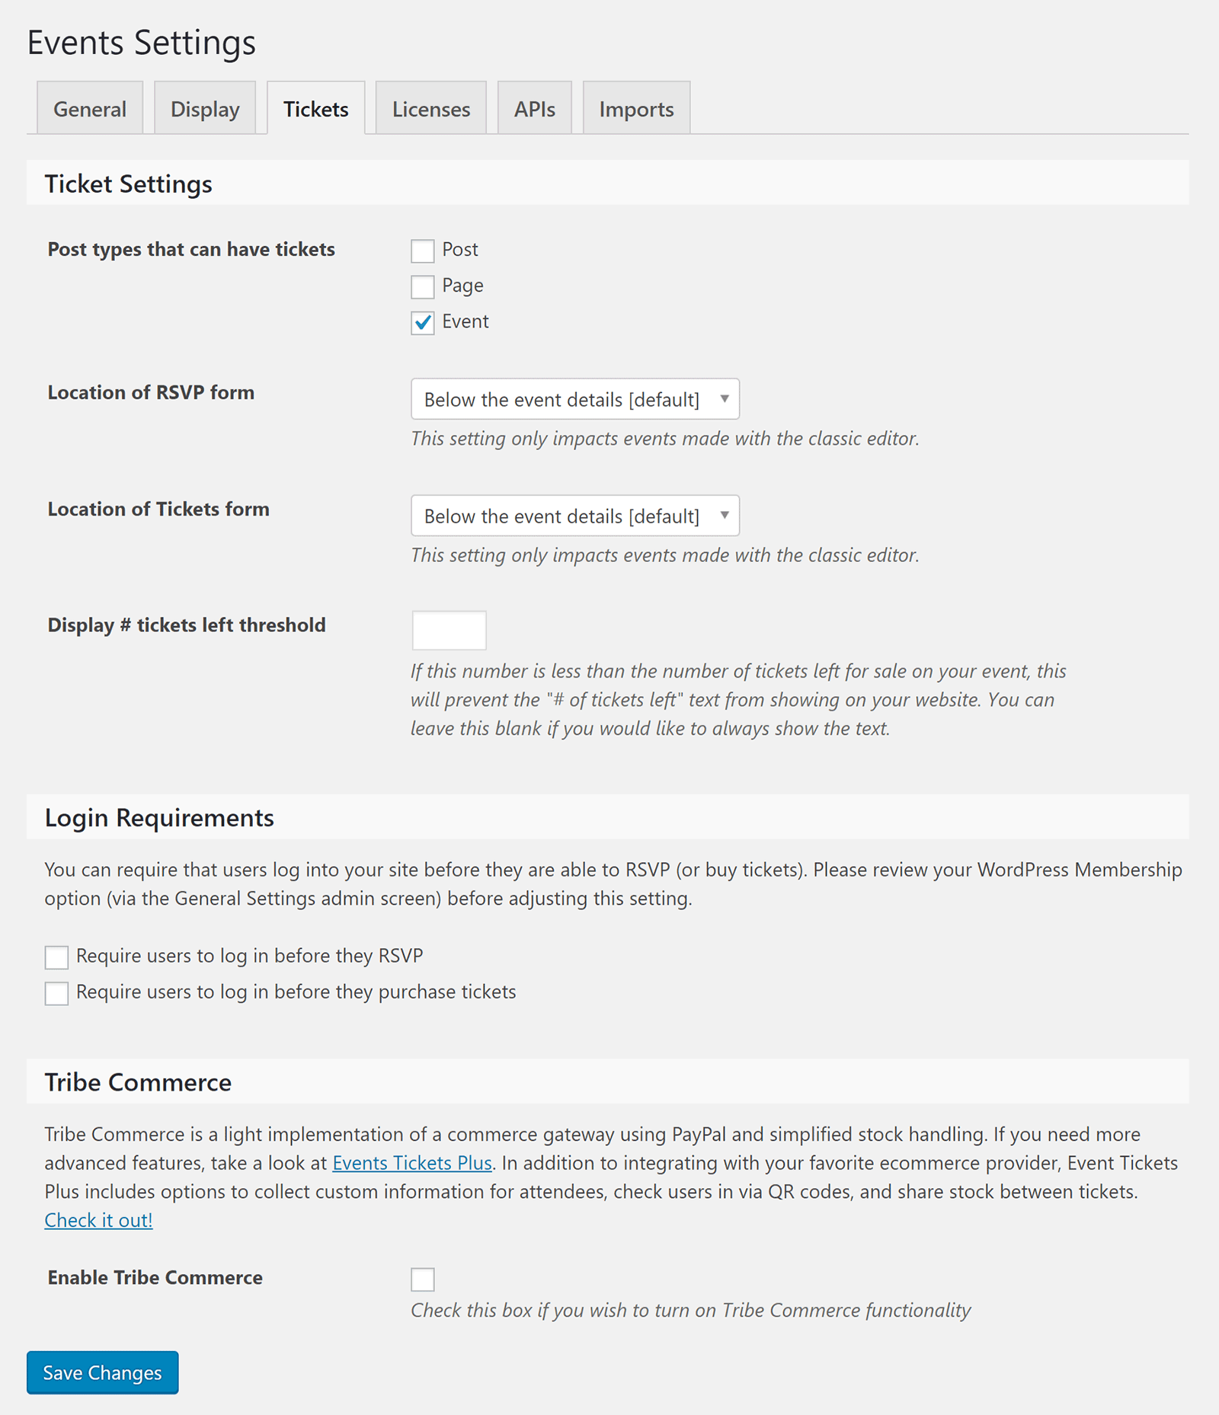The image size is (1219, 1415).
Task: Click the Check it out! link
Action: pos(98,1220)
